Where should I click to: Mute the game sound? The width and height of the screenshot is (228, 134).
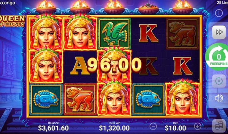219,98
